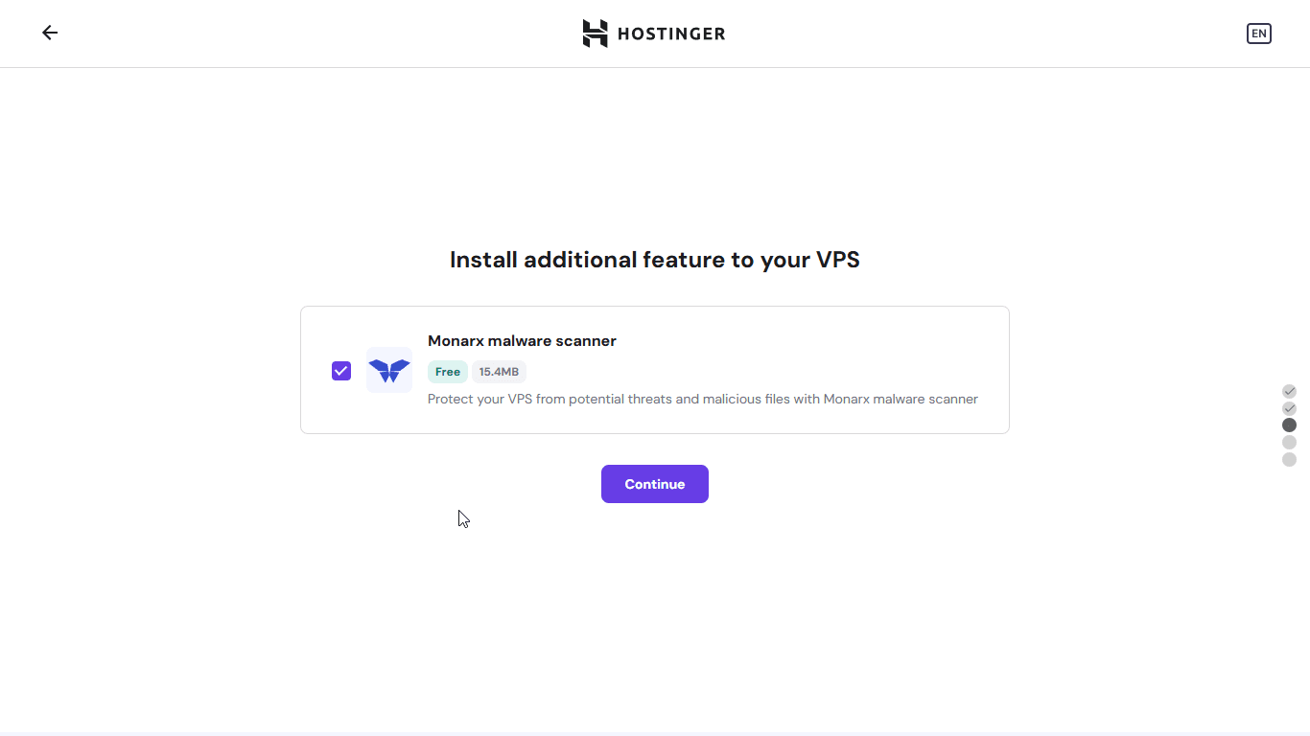Click the Monarx description text
Image resolution: width=1310 pixels, height=736 pixels.
pos(702,399)
